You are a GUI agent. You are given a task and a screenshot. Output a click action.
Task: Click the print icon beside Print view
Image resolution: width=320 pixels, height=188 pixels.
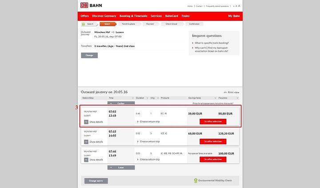coord(225,93)
